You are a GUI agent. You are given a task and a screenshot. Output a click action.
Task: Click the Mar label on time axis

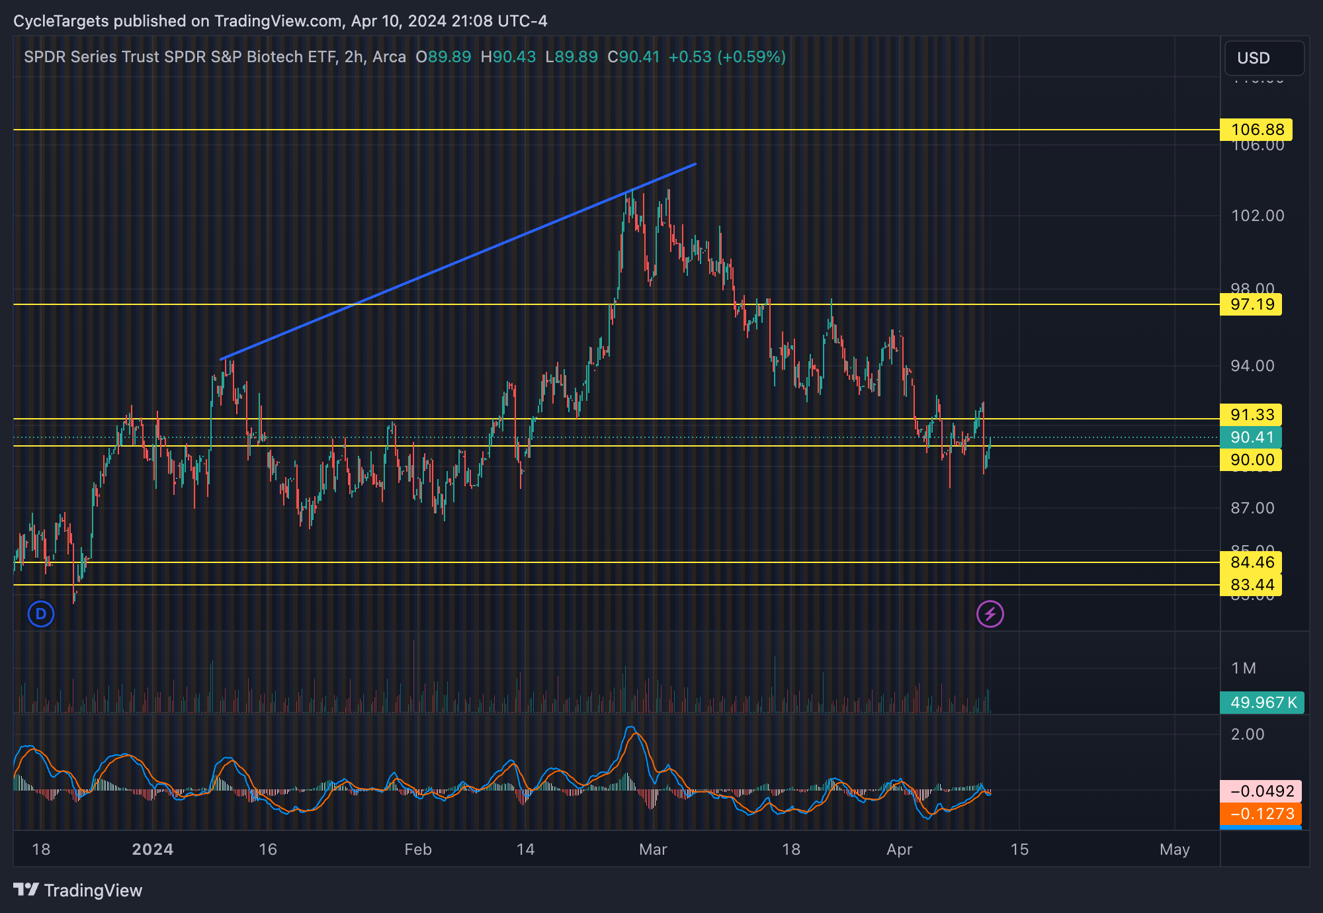point(653,849)
